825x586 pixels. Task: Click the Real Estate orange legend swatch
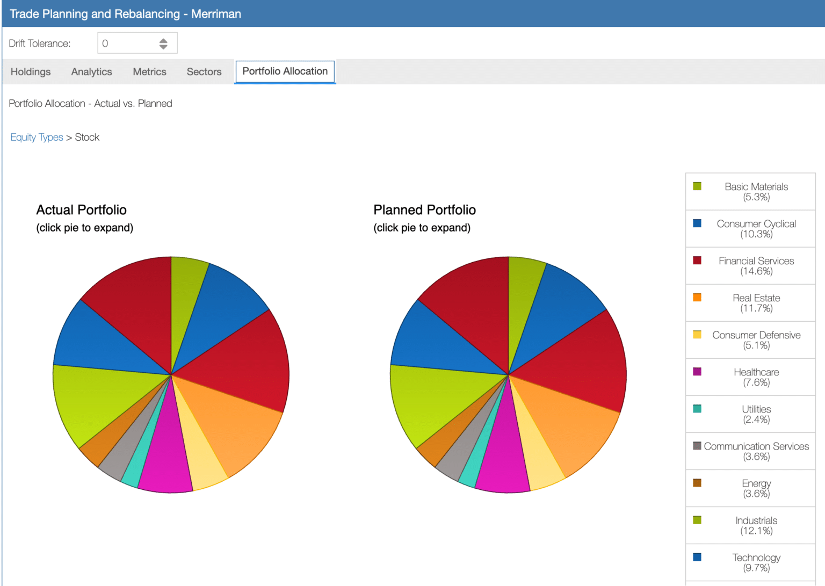(697, 298)
